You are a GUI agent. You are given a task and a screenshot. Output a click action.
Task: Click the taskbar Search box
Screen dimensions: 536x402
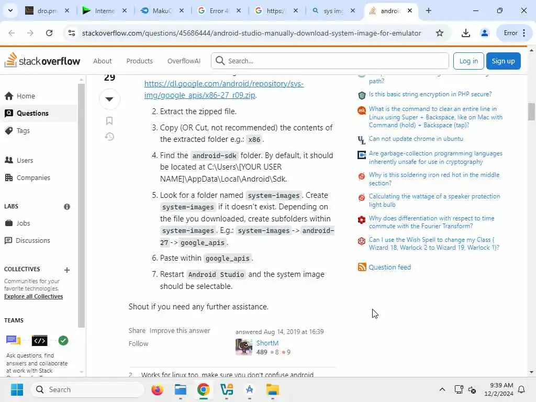pyautogui.click(x=87, y=389)
